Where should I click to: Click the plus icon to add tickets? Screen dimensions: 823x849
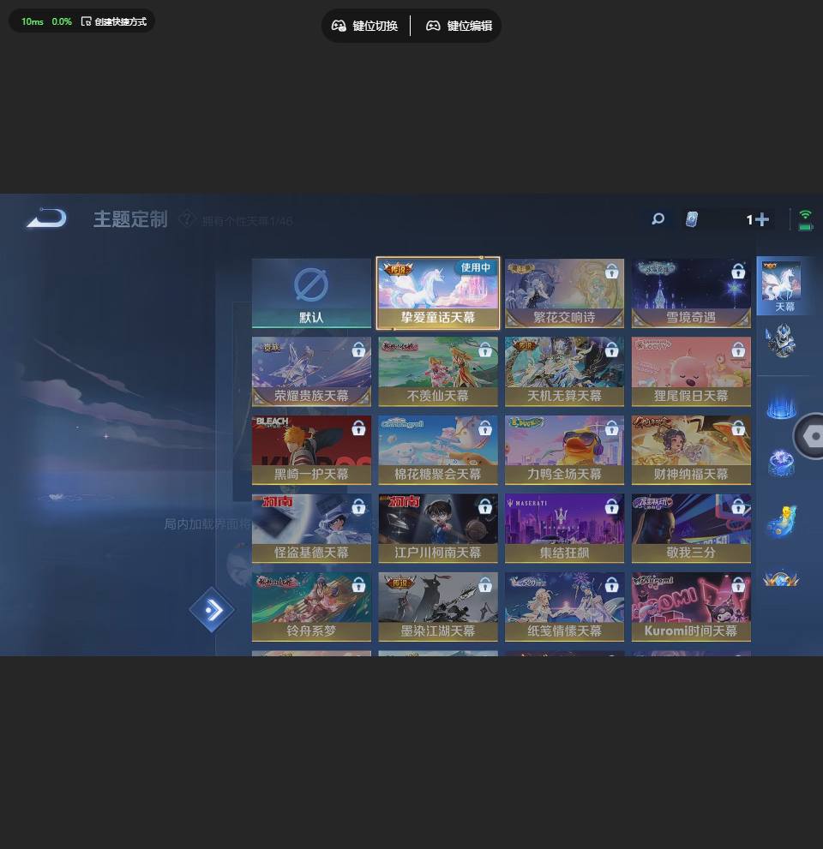(761, 220)
